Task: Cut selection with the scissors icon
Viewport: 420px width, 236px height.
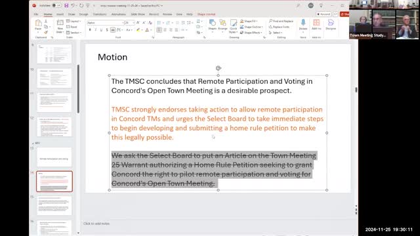Action: (46, 21)
